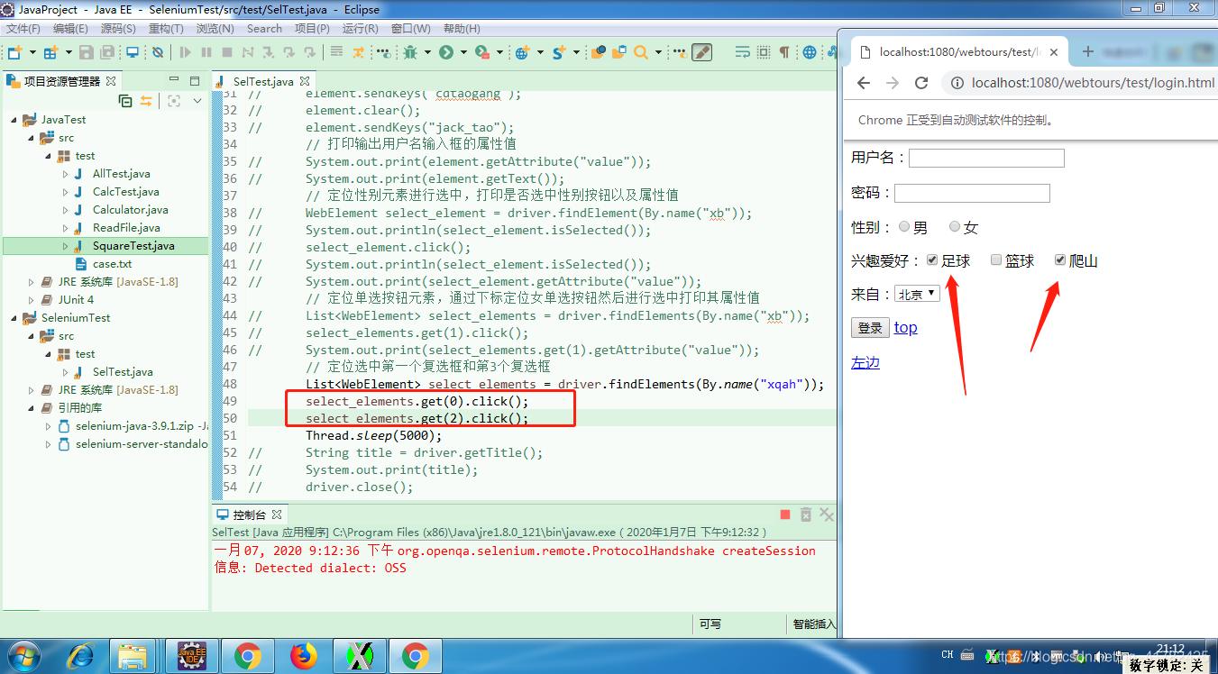Click the New file toolbar icon in Eclipse

15,52
